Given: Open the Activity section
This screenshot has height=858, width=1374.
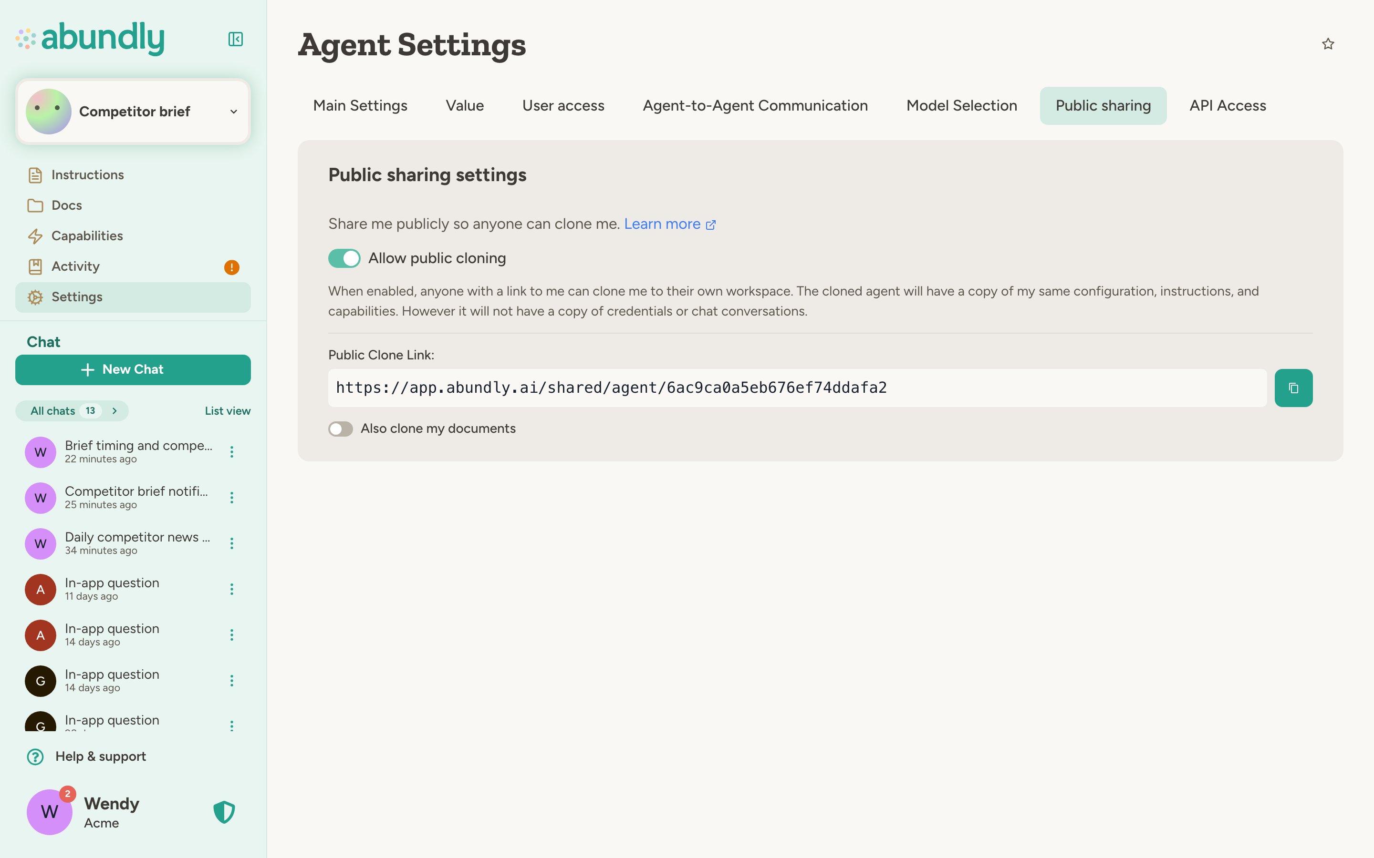Looking at the screenshot, I should point(133,267).
